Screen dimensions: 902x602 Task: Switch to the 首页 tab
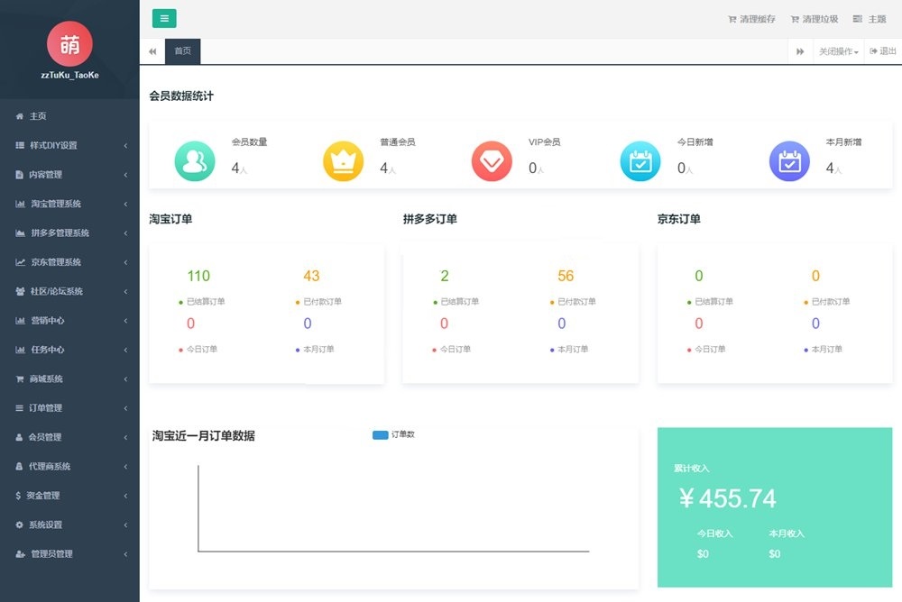182,51
